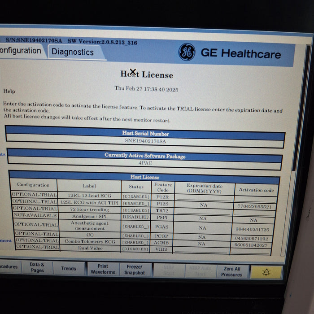The image size is (314, 314).
Task: Click the NIBP Auto Start button
Action: 200,271
